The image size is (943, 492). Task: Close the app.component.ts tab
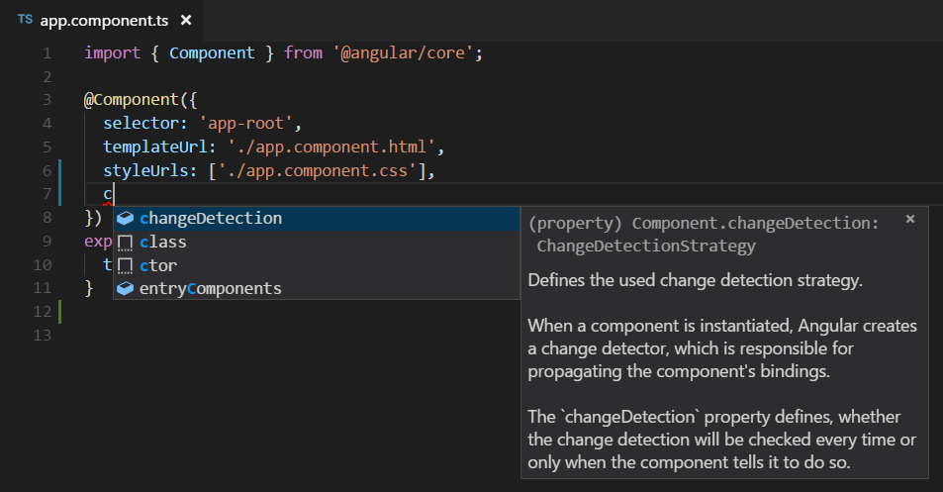[x=186, y=20]
